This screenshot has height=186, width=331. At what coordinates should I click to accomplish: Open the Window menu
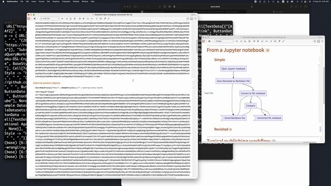click(x=85, y=2)
